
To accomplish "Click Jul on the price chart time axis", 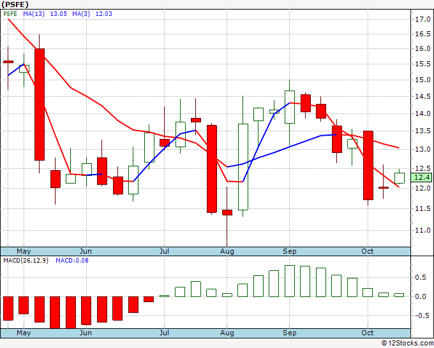I will 164,251.
